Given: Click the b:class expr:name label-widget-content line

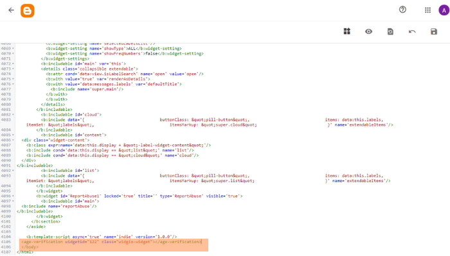Looking at the screenshot, I should [118, 146].
